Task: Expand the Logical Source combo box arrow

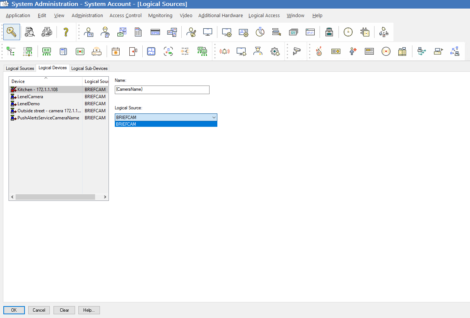Action: (x=214, y=117)
